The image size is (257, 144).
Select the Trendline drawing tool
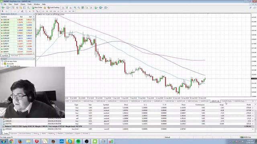[18, 11]
